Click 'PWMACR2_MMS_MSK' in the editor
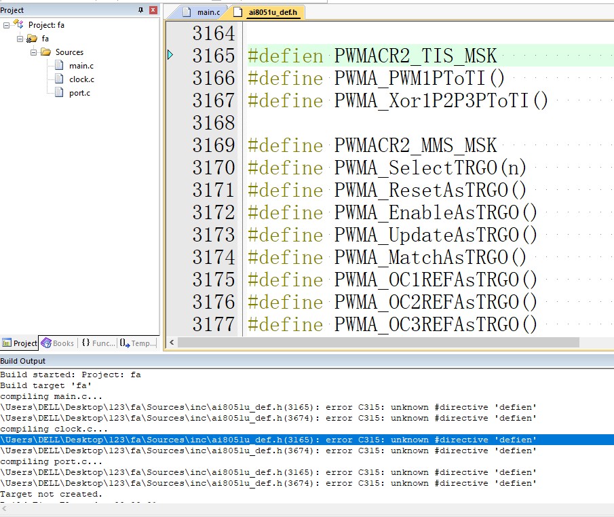Viewport: 614px width, 517px height. pos(415,145)
